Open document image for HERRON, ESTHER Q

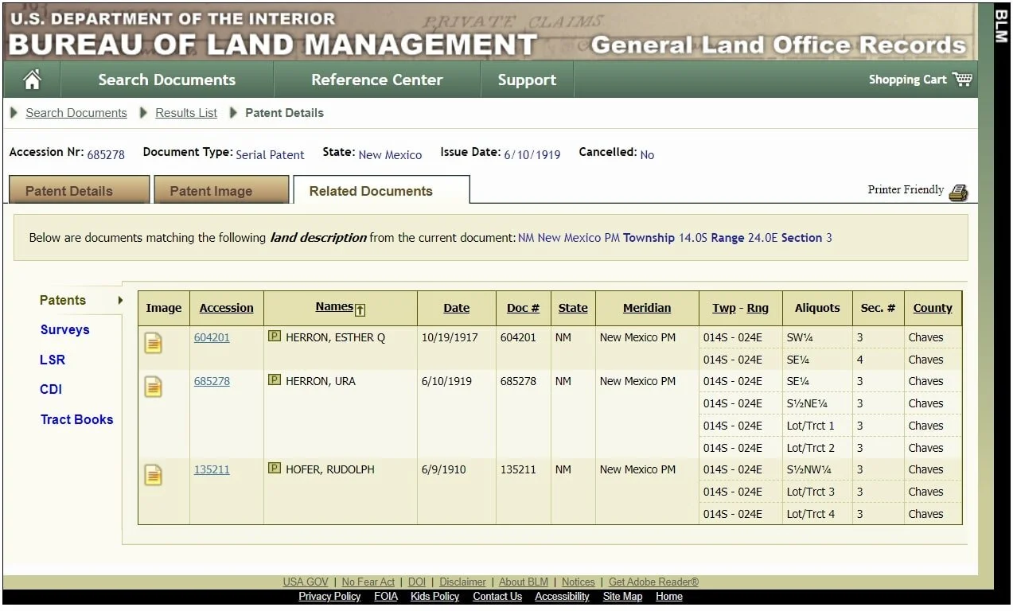pyautogui.click(x=154, y=344)
